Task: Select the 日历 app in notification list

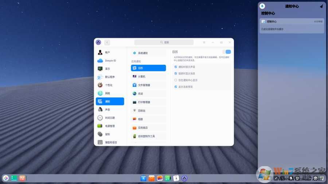Action: tap(148, 68)
